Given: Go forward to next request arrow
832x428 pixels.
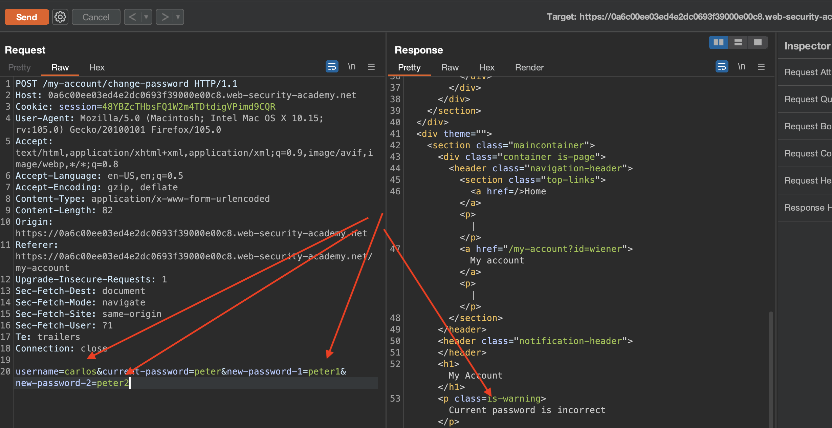Looking at the screenshot, I should (x=165, y=17).
